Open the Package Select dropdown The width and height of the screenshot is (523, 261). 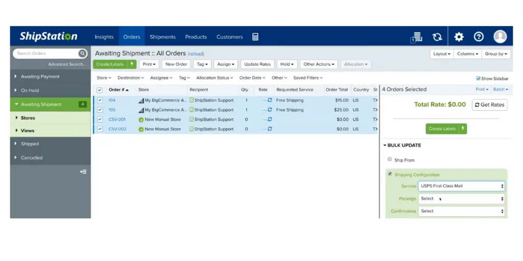point(461,199)
